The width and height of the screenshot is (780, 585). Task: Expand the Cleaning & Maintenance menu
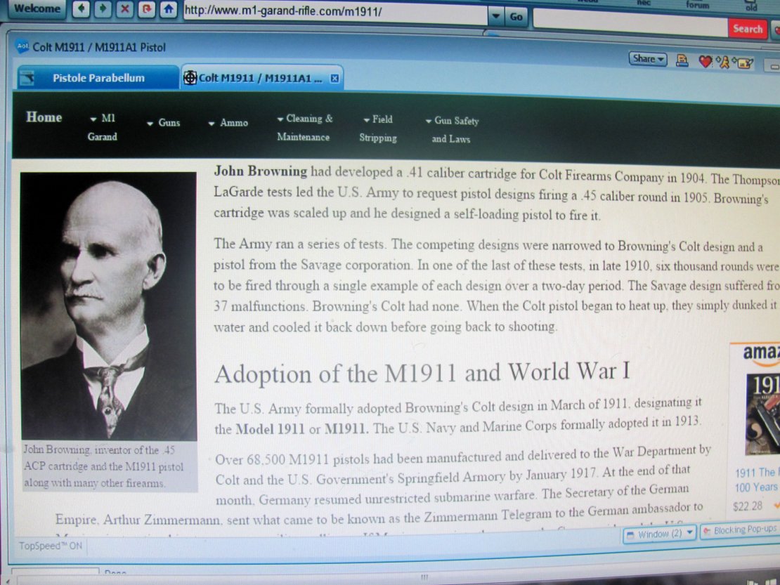click(304, 128)
